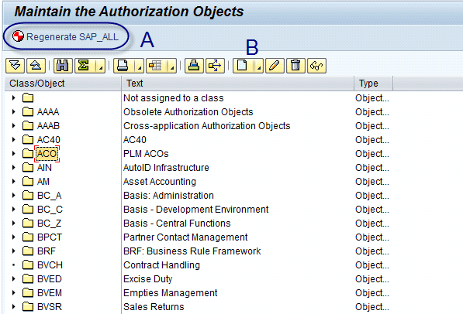Image resolution: width=463 pixels, height=314 pixels.
Task: Open dropdown arrow beside Print icon
Action: (x=139, y=66)
